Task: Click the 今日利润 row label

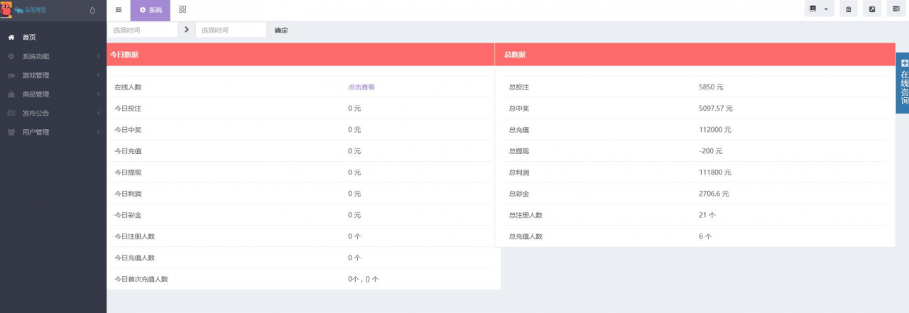Action: (x=129, y=194)
